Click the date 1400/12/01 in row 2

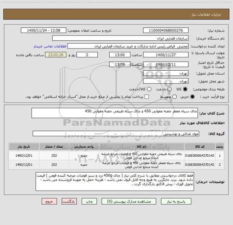tap(24, 164)
